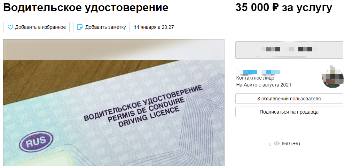Click the note icon beside Добавить заметку
This screenshot has width=353, height=166.
coord(80,27)
